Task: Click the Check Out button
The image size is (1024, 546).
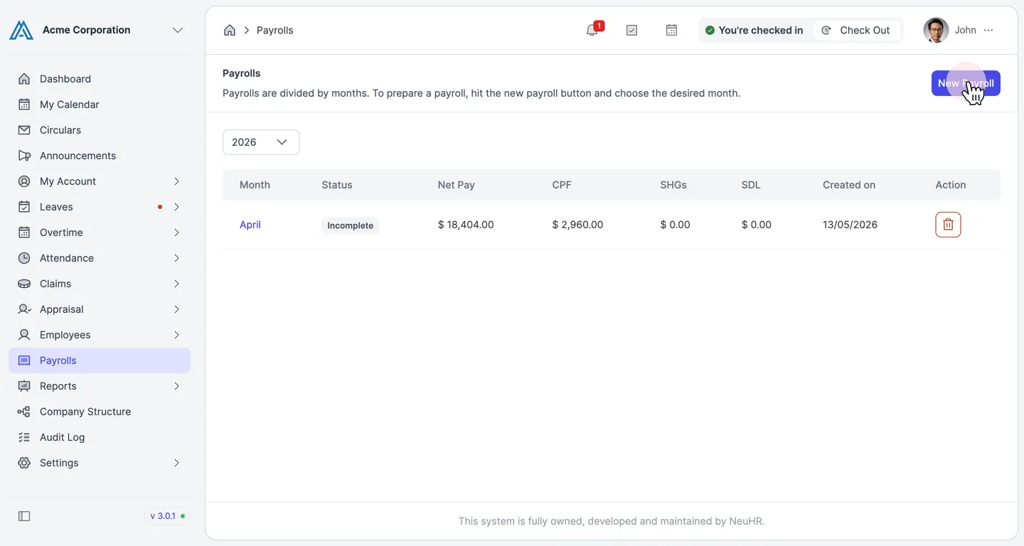Action: (x=856, y=30)
